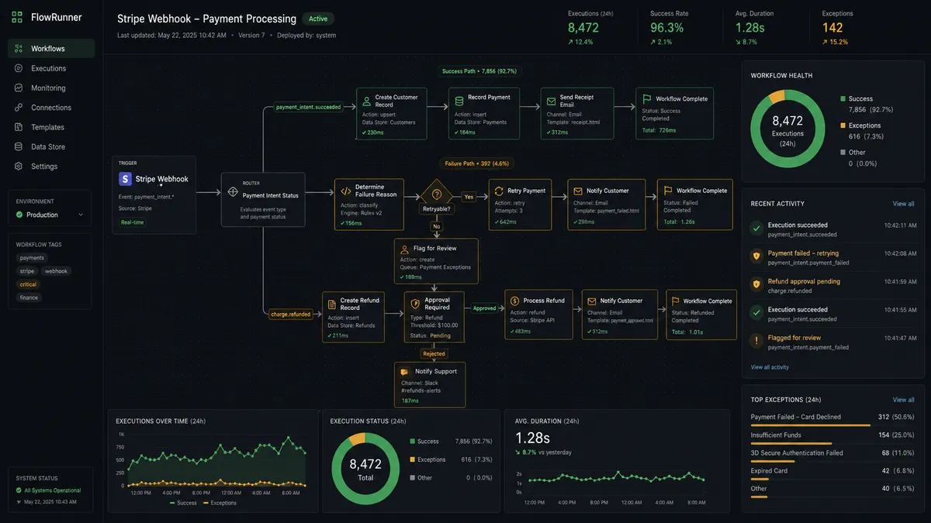Click the Approved branch label
Screen dimensions: 931x523
pyautogui.click(x=484, y=308)
